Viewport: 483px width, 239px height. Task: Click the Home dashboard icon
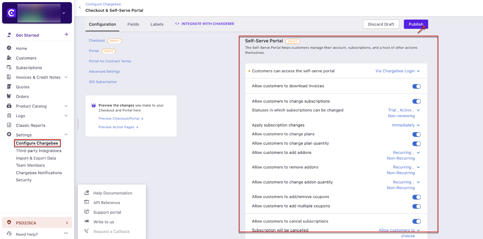[9, 48]
